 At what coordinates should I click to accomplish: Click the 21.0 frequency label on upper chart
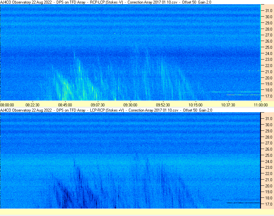pyautogui.click(x=269, y=72)
